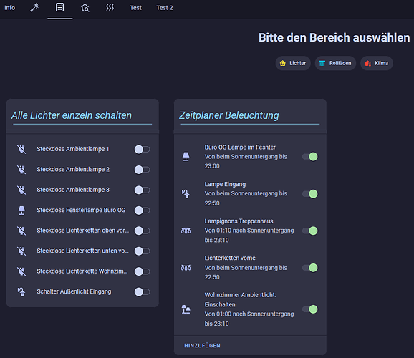
Task: Toggle Steckdose Ambientlampe 2 switch on
Action: point(142,170)
